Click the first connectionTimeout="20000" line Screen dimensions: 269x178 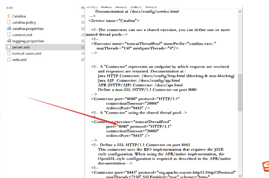click(x=133, y=103)
